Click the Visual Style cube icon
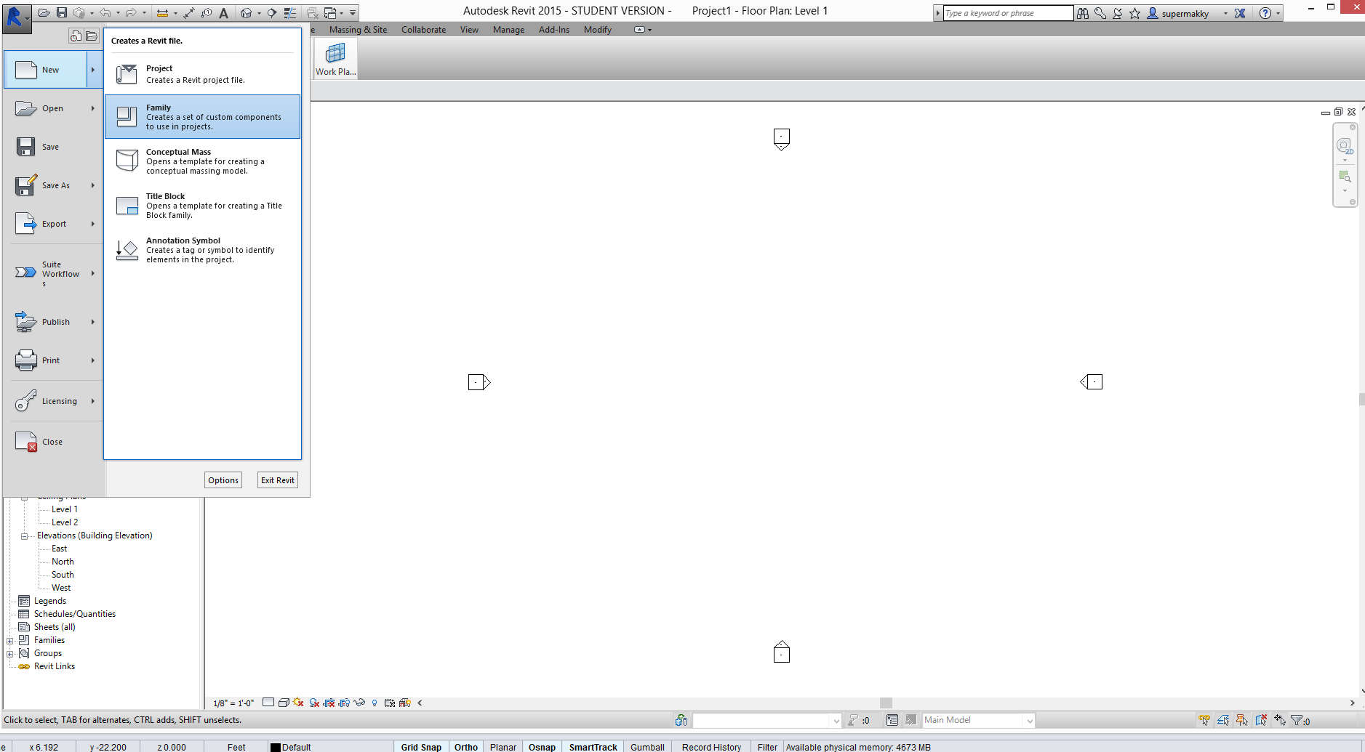The image size is (1365, 752). coord(284,703)
